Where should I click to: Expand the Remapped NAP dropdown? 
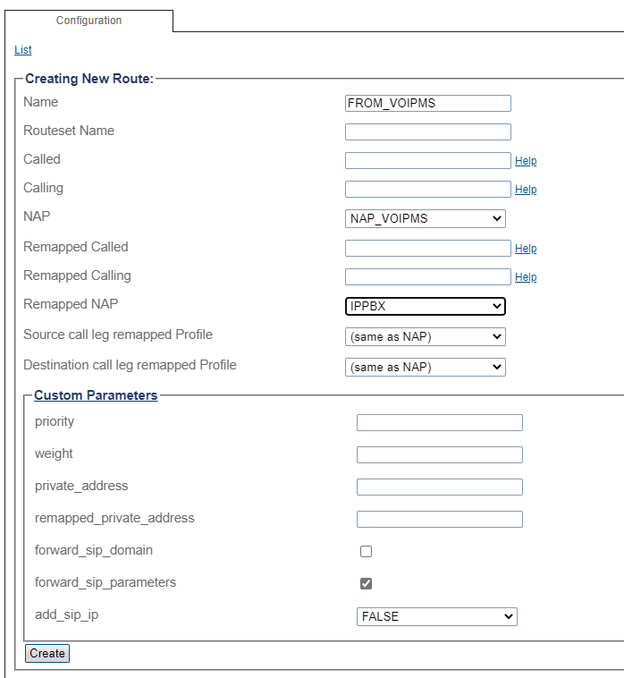425,306
